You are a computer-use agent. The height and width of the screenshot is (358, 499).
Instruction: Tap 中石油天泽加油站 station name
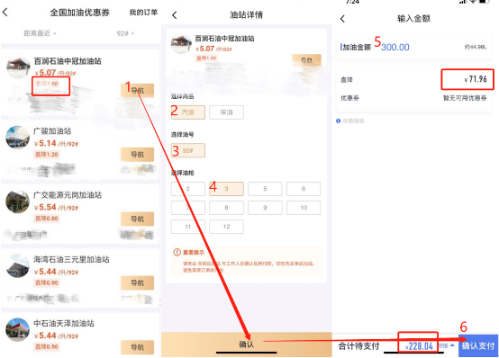[64, 323]
